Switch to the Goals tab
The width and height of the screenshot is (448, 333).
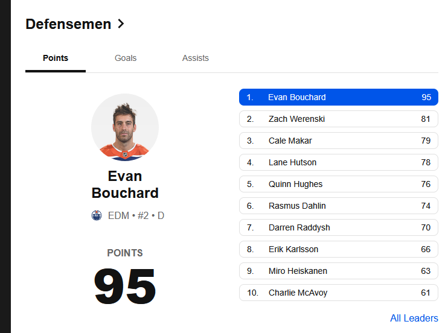pos(126,58)
